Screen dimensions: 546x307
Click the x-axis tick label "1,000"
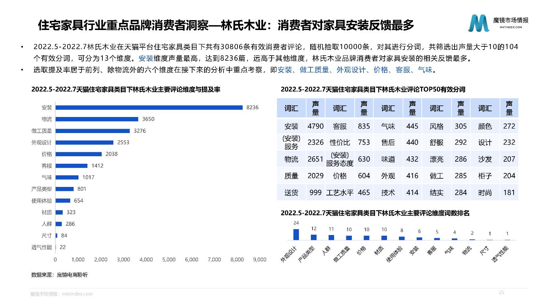pyautogui.click(x=78, y=260)
